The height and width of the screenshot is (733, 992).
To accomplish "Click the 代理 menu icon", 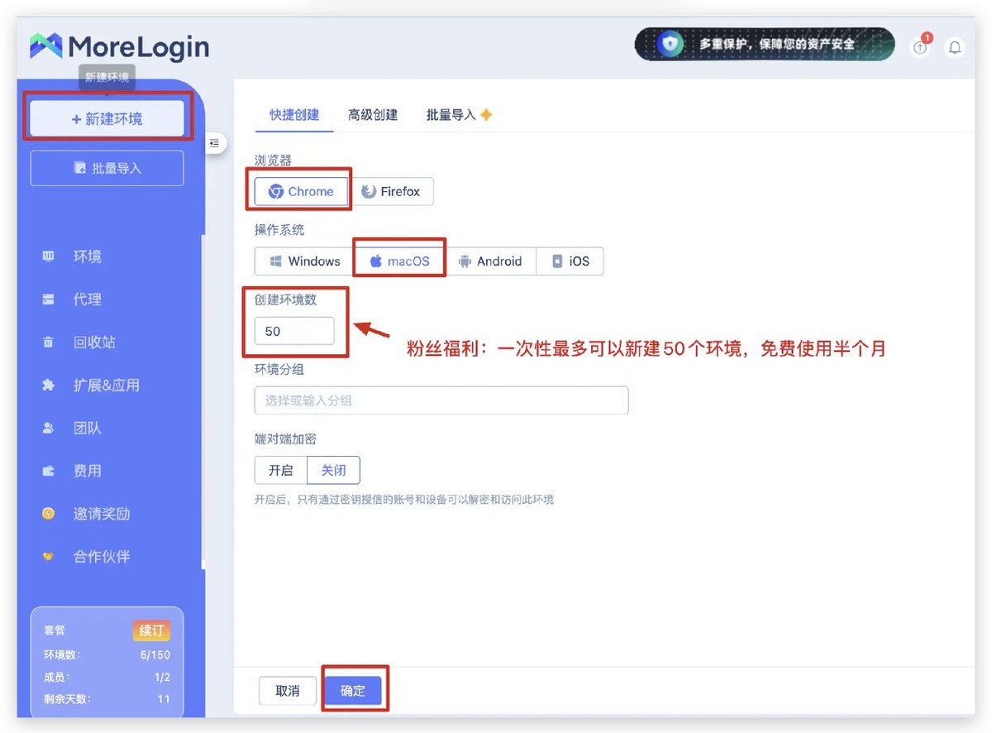I will [x=48, y=299].
